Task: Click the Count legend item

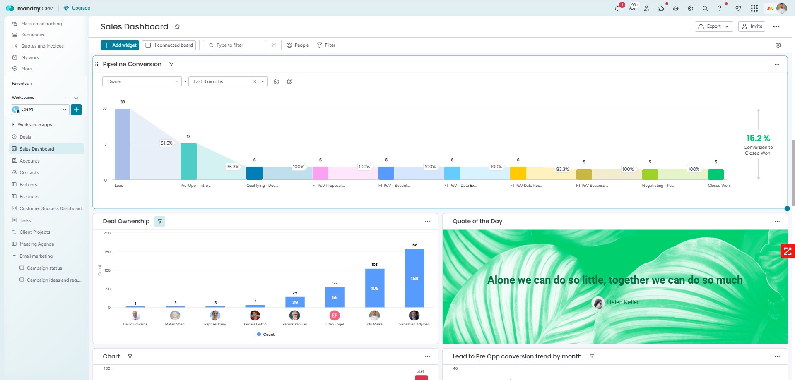Action: pyautogui.click(x=266, y=335)
